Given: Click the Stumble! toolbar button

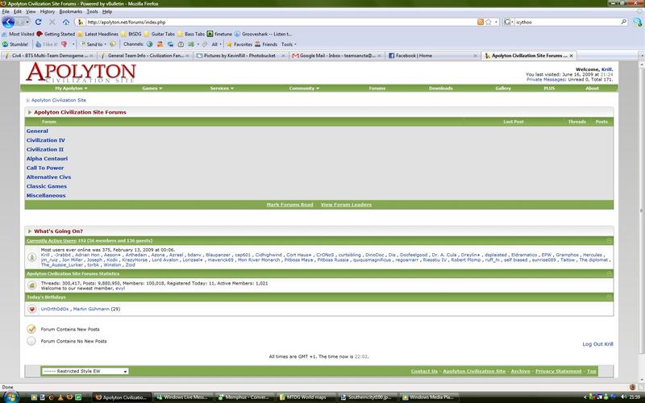Looking at the screenshot, I should coord(19,44).
